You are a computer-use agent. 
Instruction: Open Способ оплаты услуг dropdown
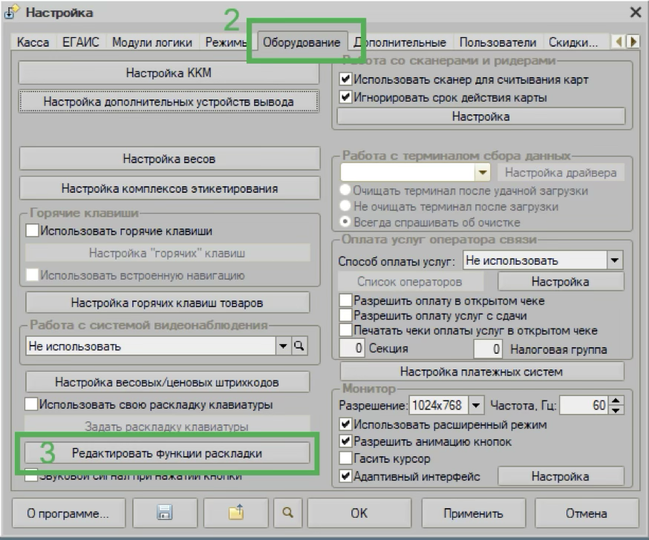[615, 260]
